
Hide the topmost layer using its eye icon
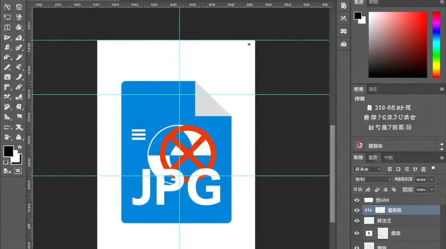click(357, 200)
